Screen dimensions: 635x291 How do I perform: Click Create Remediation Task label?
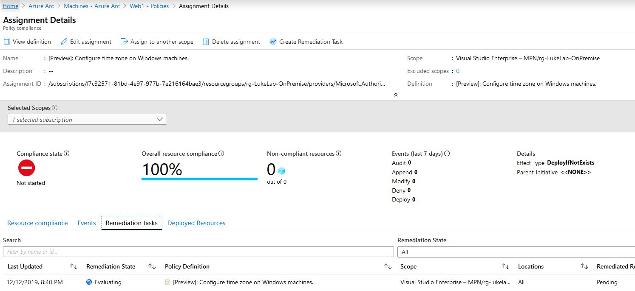point(311,42)
